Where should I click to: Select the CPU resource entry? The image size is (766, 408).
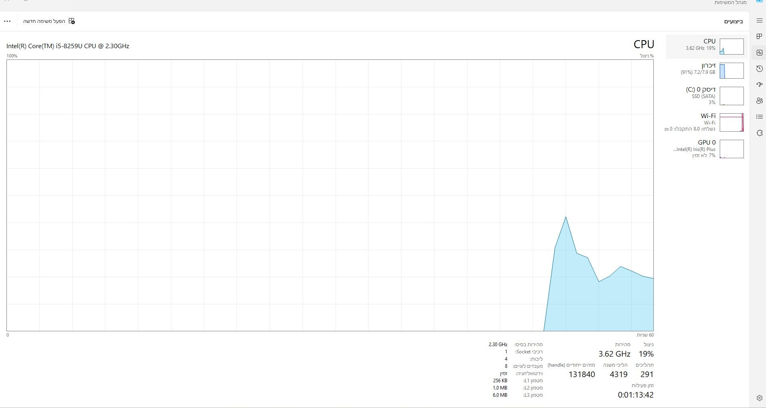(x=707, y=47)
